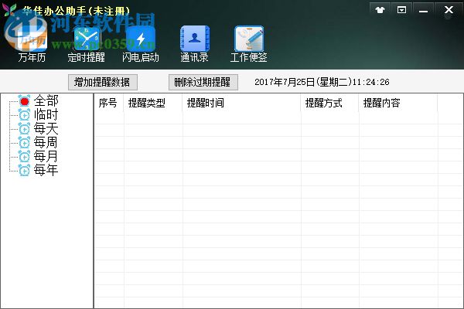The width and height of the screenshot is (464, 309).
Task: Close the 华佳办公助手 window
Action: (449, 10)
